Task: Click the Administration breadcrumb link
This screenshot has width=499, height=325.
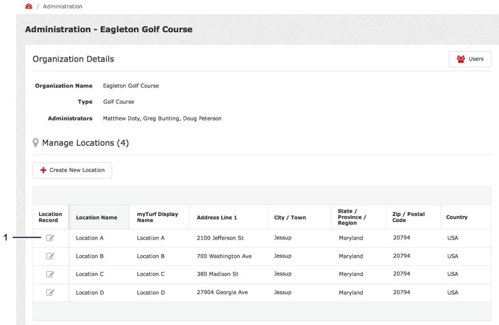Action: pyautogui.click(x=63, y=6)
